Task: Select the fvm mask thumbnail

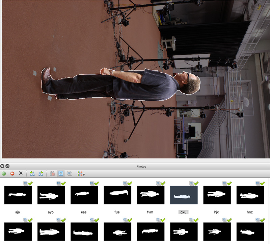Action: (151, 195)
